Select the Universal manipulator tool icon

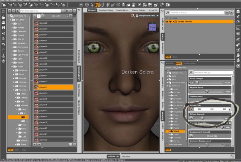(x=98, y=4)
